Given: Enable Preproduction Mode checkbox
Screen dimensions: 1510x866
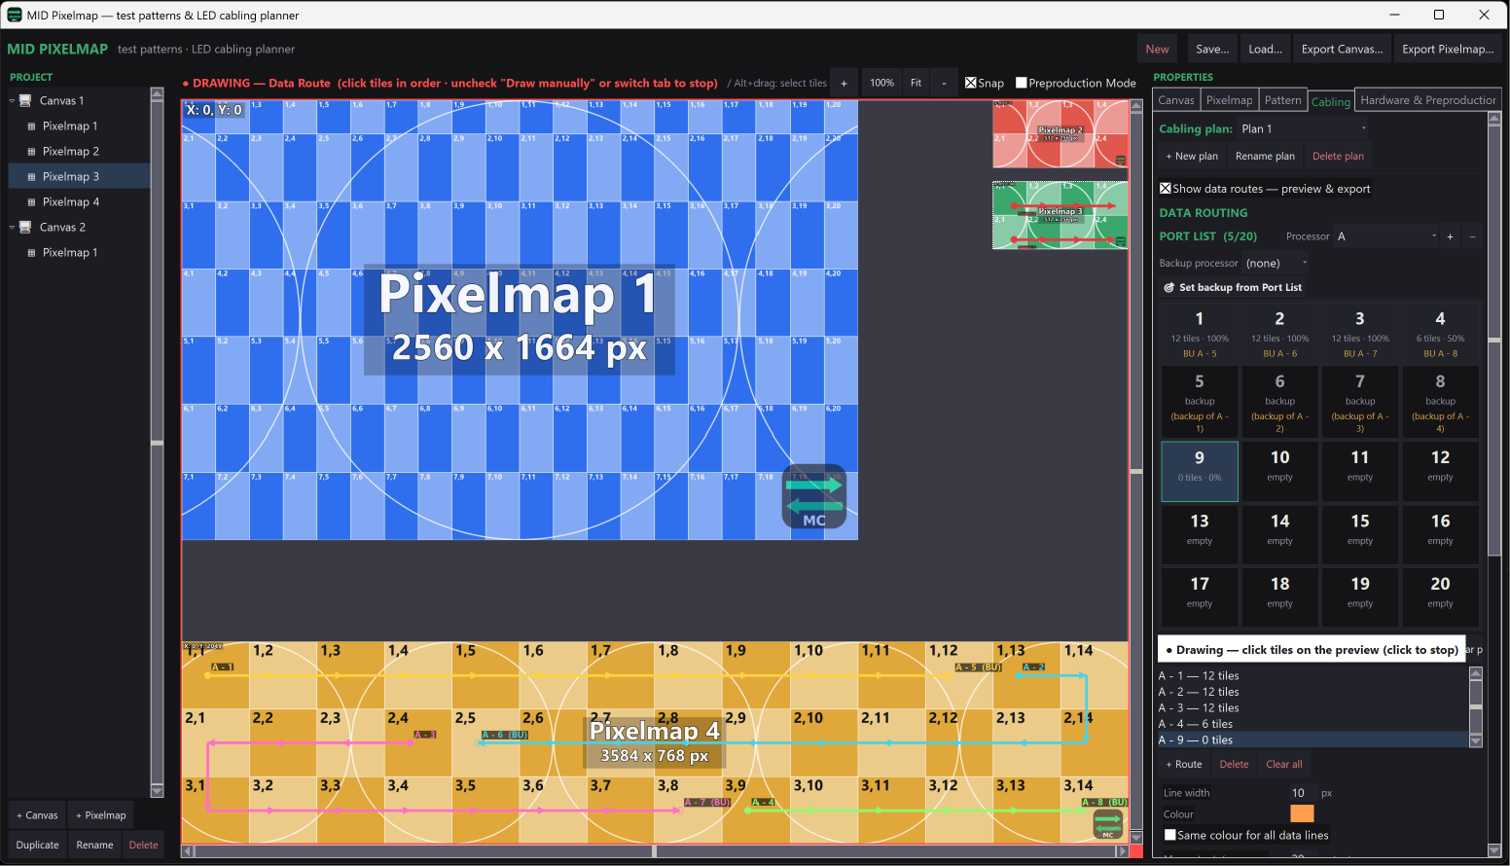Looking at the screenshot, I should coord(1022,83).
